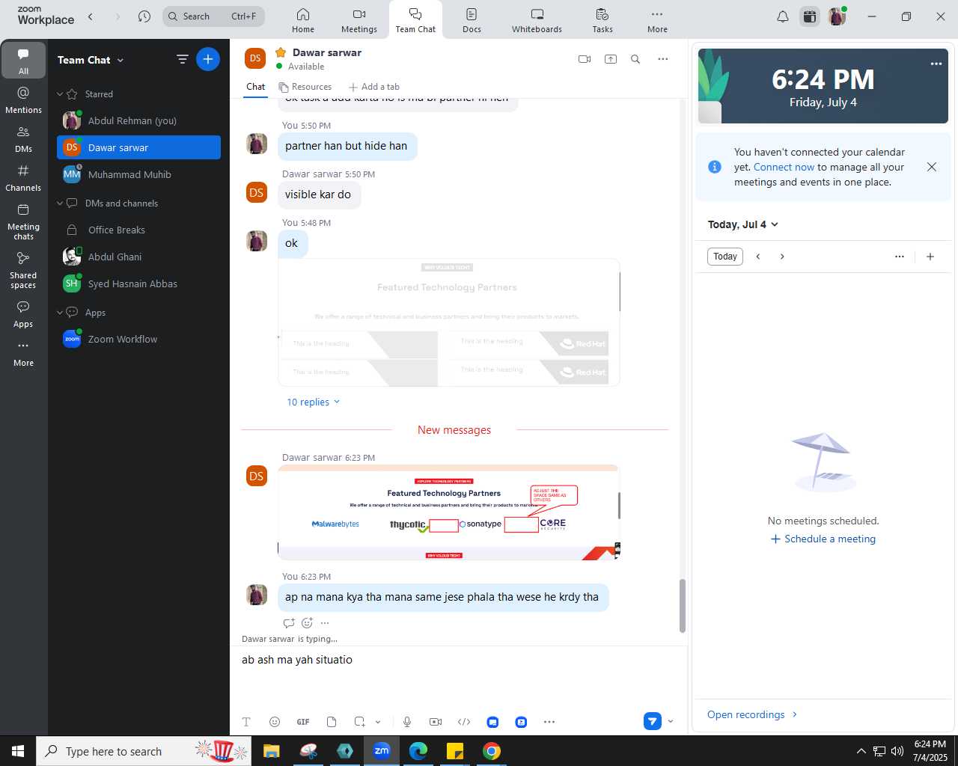Open Shared spaces in sidebar

tap(23, 270)
